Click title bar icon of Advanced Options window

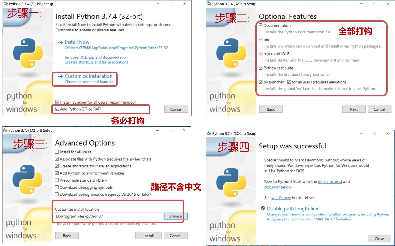point(5,130)
